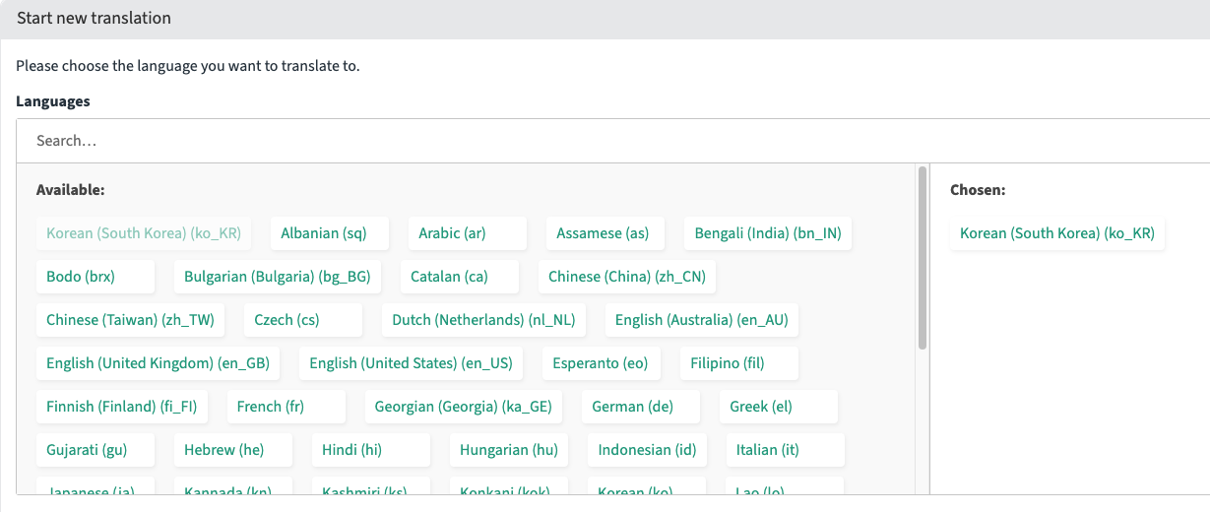Add English (United States) (en_US)

[x=411, y=363]
